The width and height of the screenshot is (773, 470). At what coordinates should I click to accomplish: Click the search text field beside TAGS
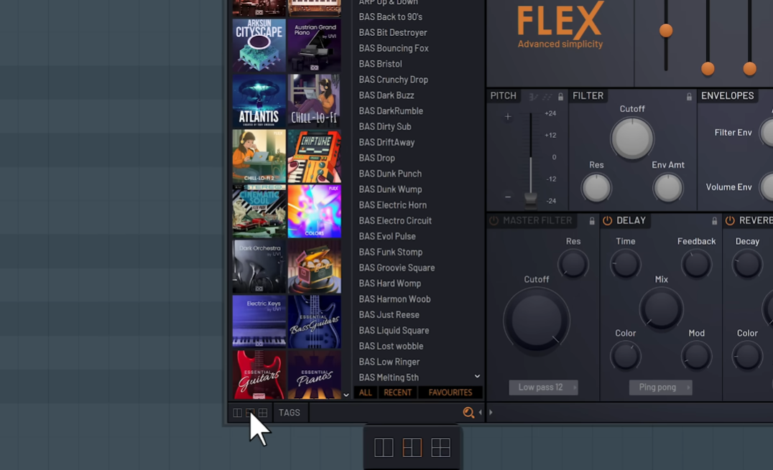coord(384,413)
